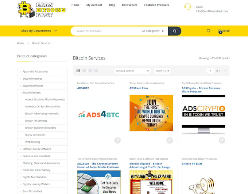Open Cryptocurrency Wallets category

(x=36, y=184)
